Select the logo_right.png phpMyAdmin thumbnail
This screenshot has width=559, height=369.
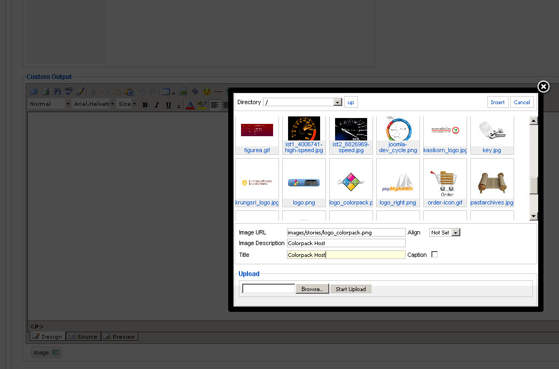click(x=398, y=183)
